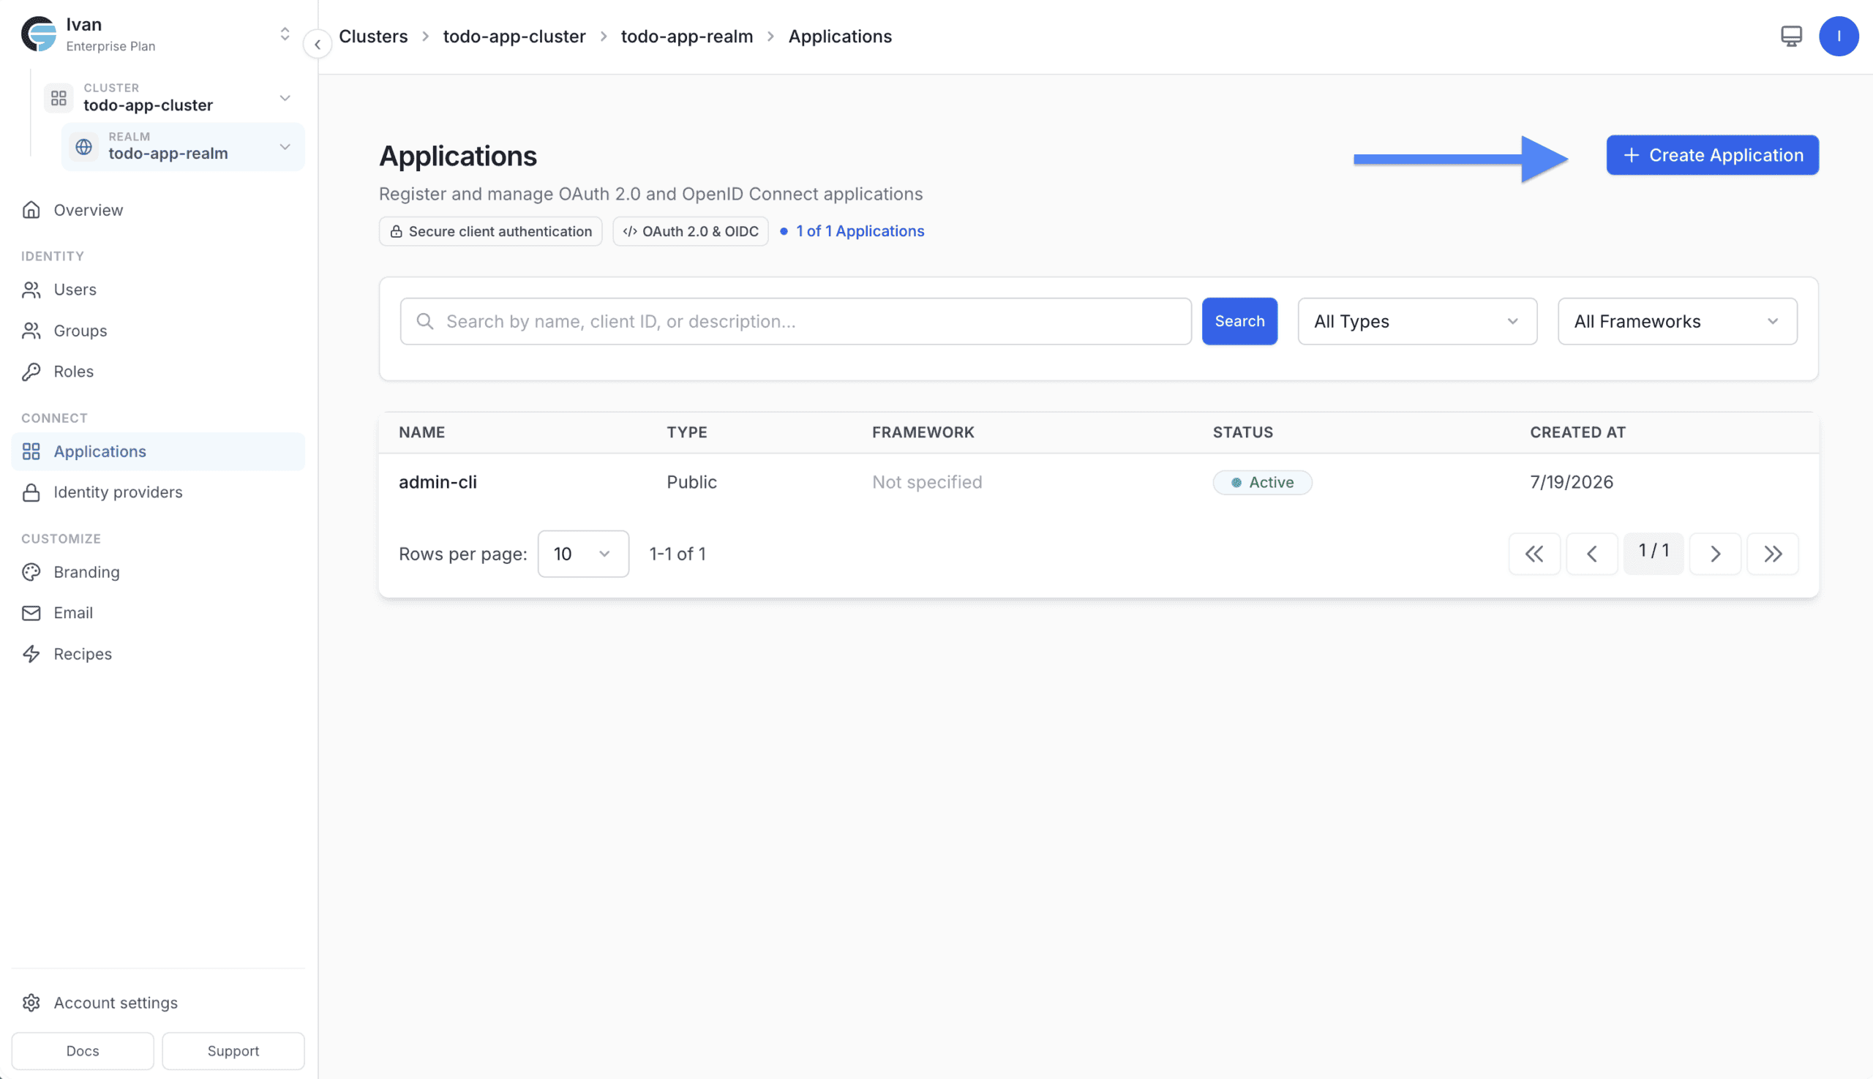Click the Roles key icon
Viewport: 1873px width, 1079px height.
click(31, 372)
